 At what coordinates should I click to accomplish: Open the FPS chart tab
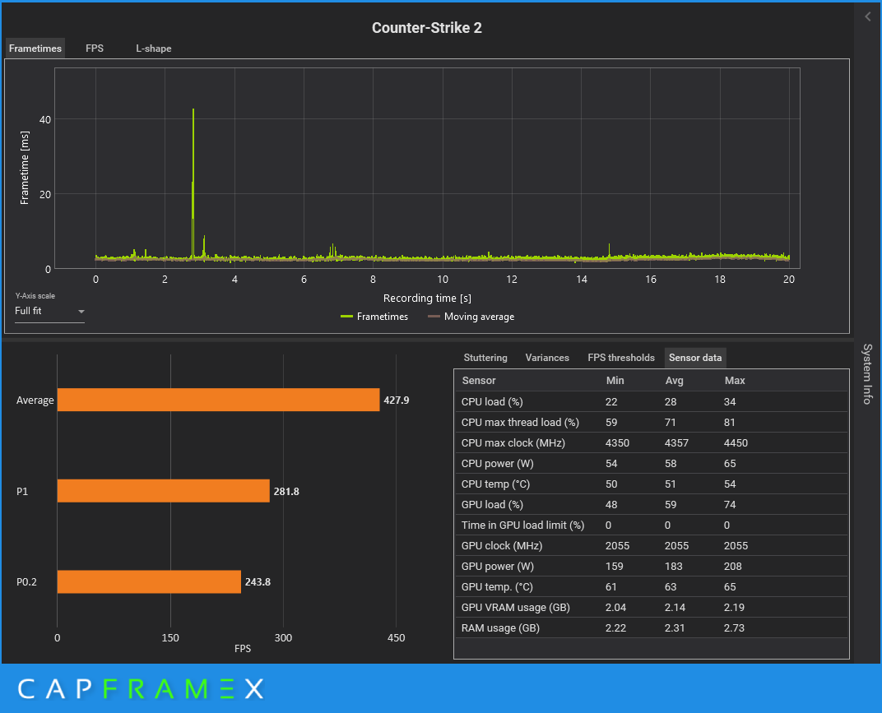tap(95, 49)
